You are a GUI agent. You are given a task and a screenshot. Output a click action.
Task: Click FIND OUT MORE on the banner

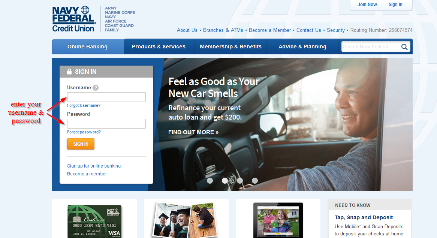[193, 132]
